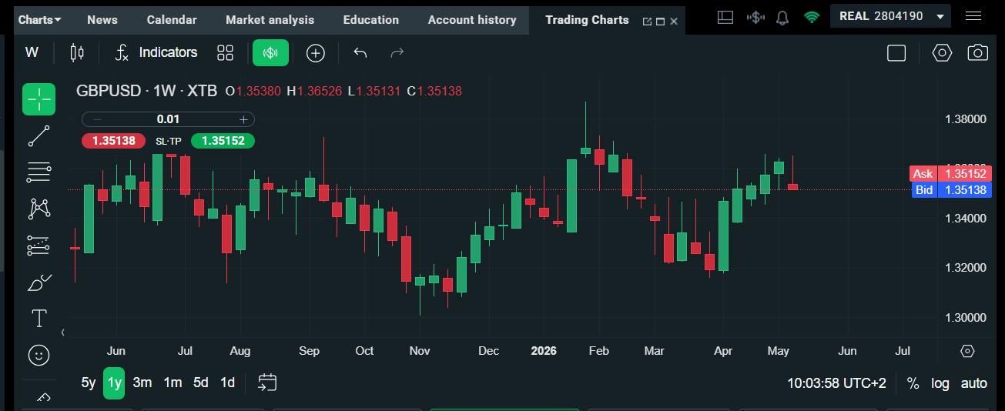
Task: Edit the 0.01 volume field
Action: point(168,119)
